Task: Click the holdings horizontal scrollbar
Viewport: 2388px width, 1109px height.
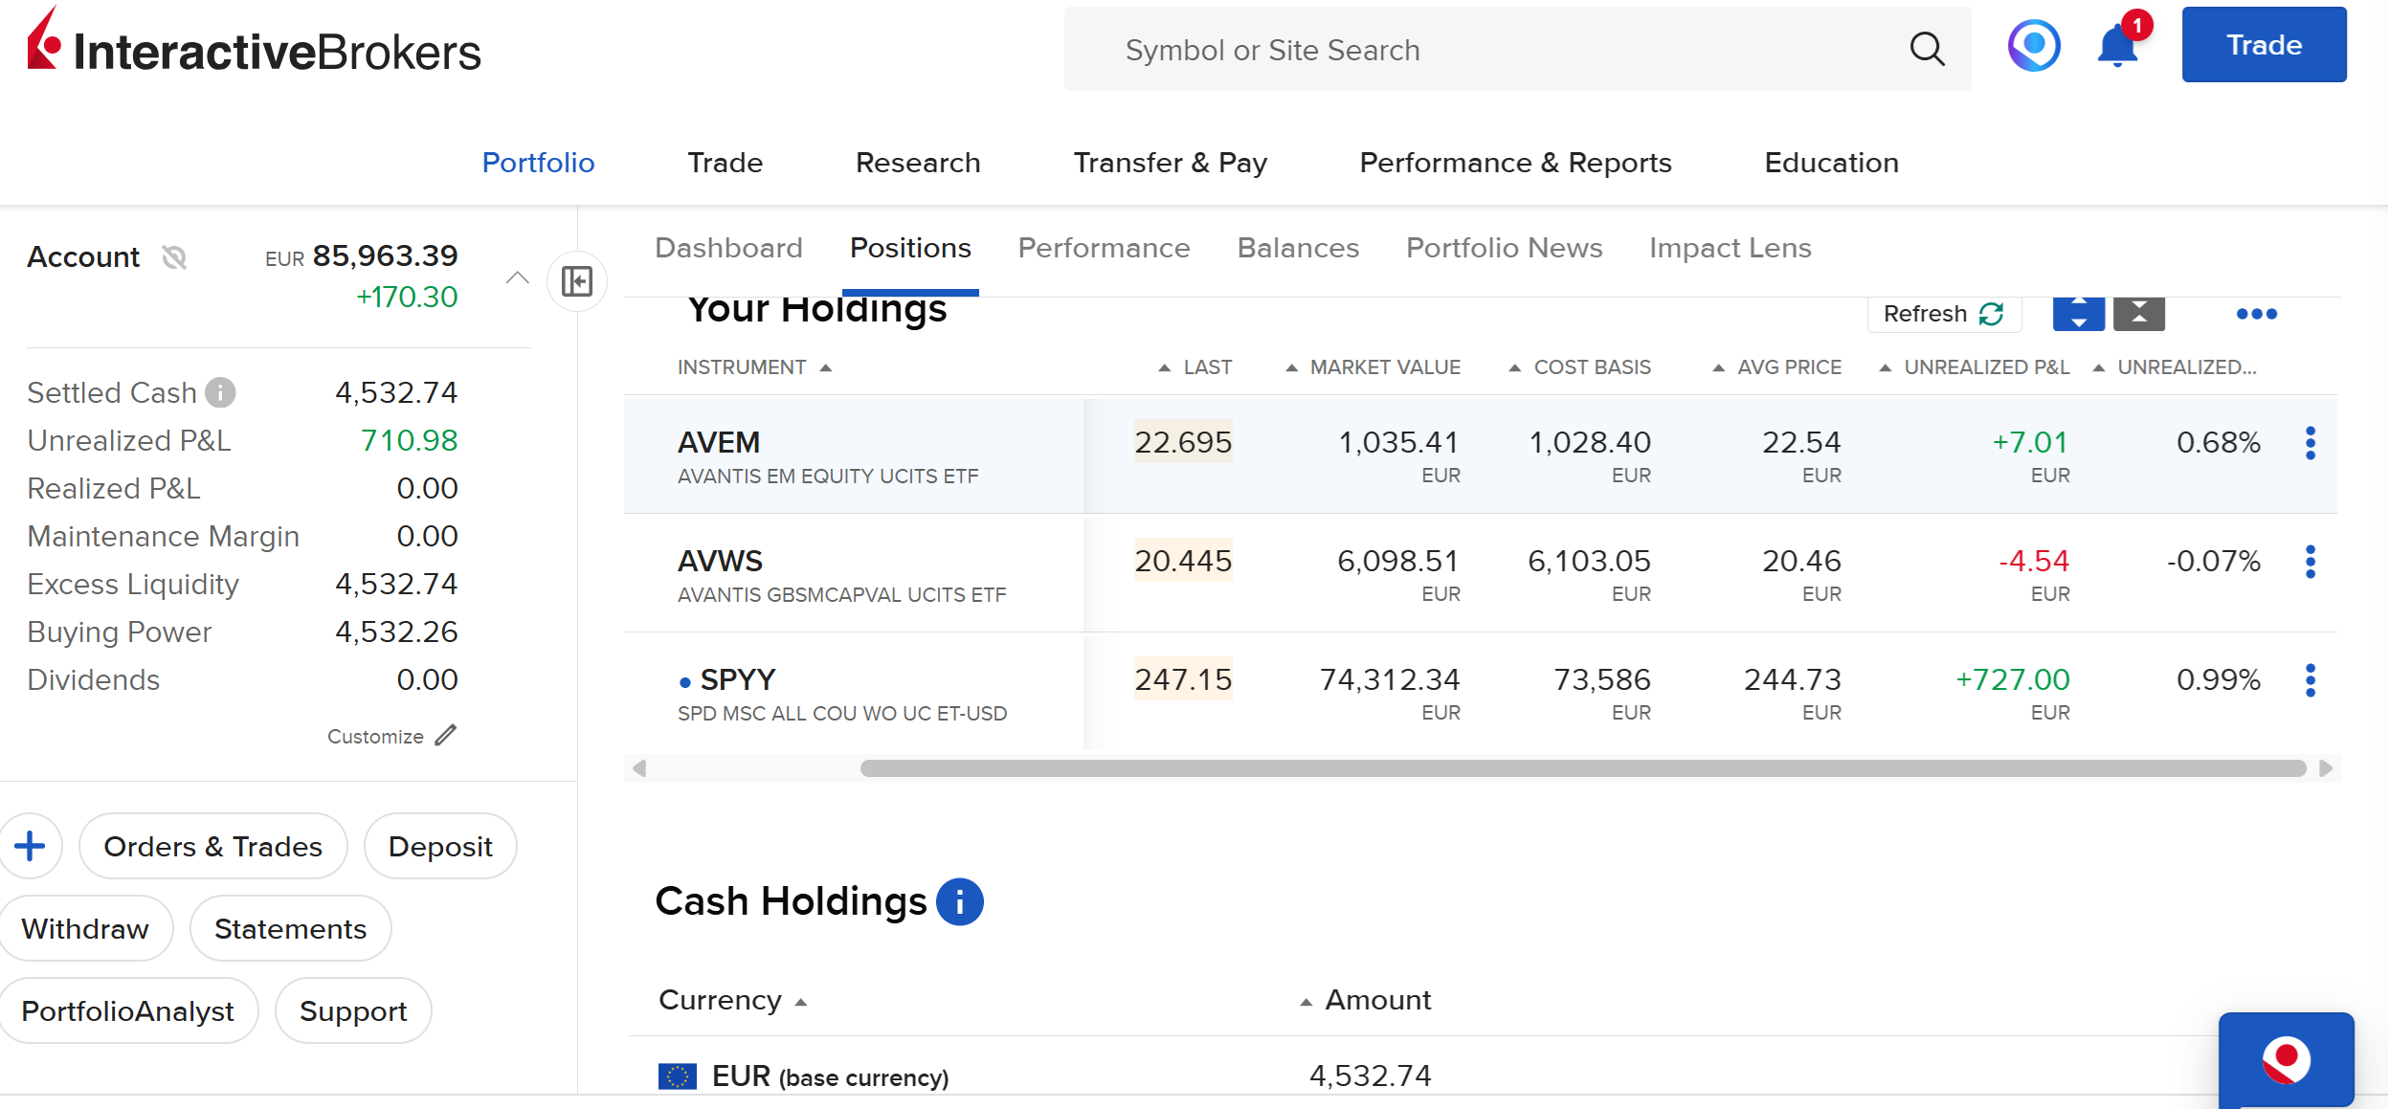Action: click(x=1582, y=768)
